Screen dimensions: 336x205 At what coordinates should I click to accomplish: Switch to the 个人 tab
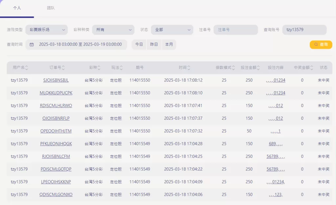click(x=17, y=8)
